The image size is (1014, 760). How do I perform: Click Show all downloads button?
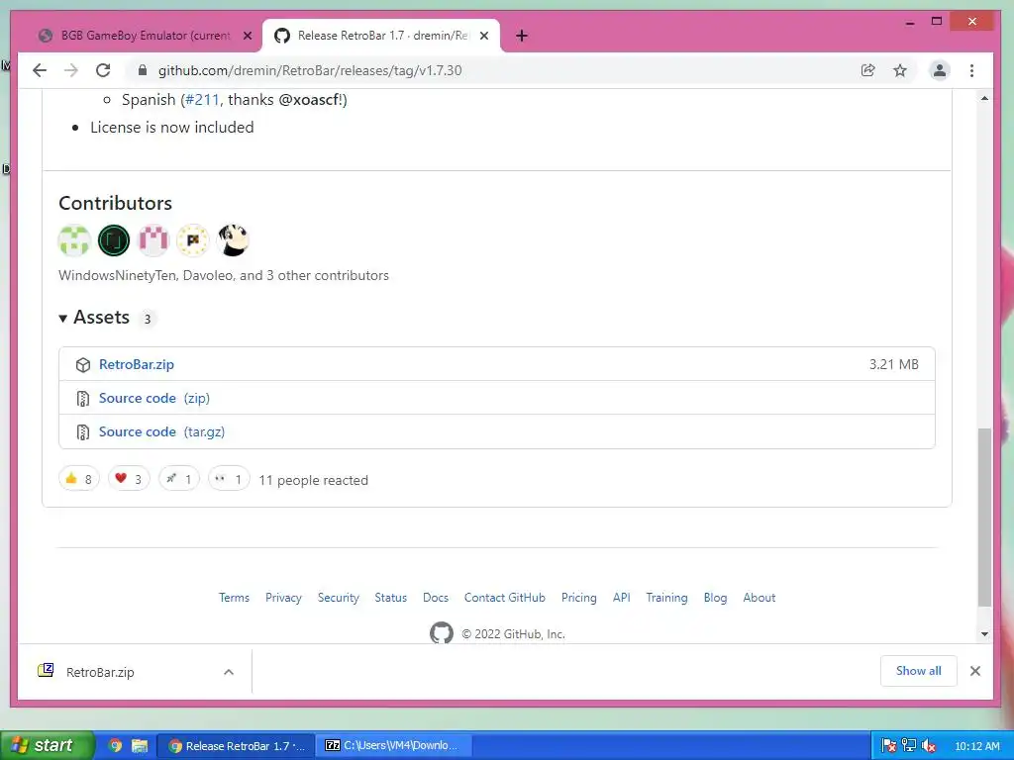918,671
